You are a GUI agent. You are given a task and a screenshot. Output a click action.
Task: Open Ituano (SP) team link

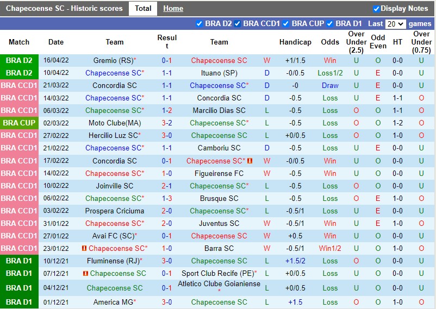click(219, 73)
